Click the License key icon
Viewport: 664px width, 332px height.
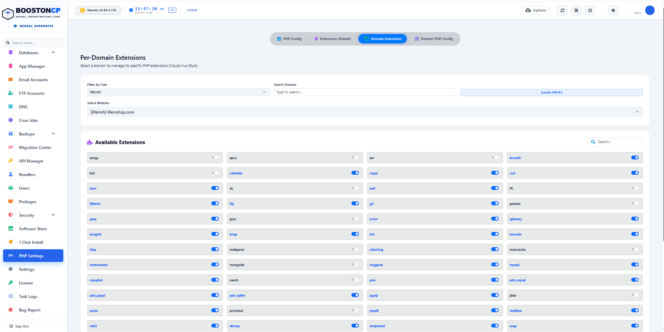11,283
